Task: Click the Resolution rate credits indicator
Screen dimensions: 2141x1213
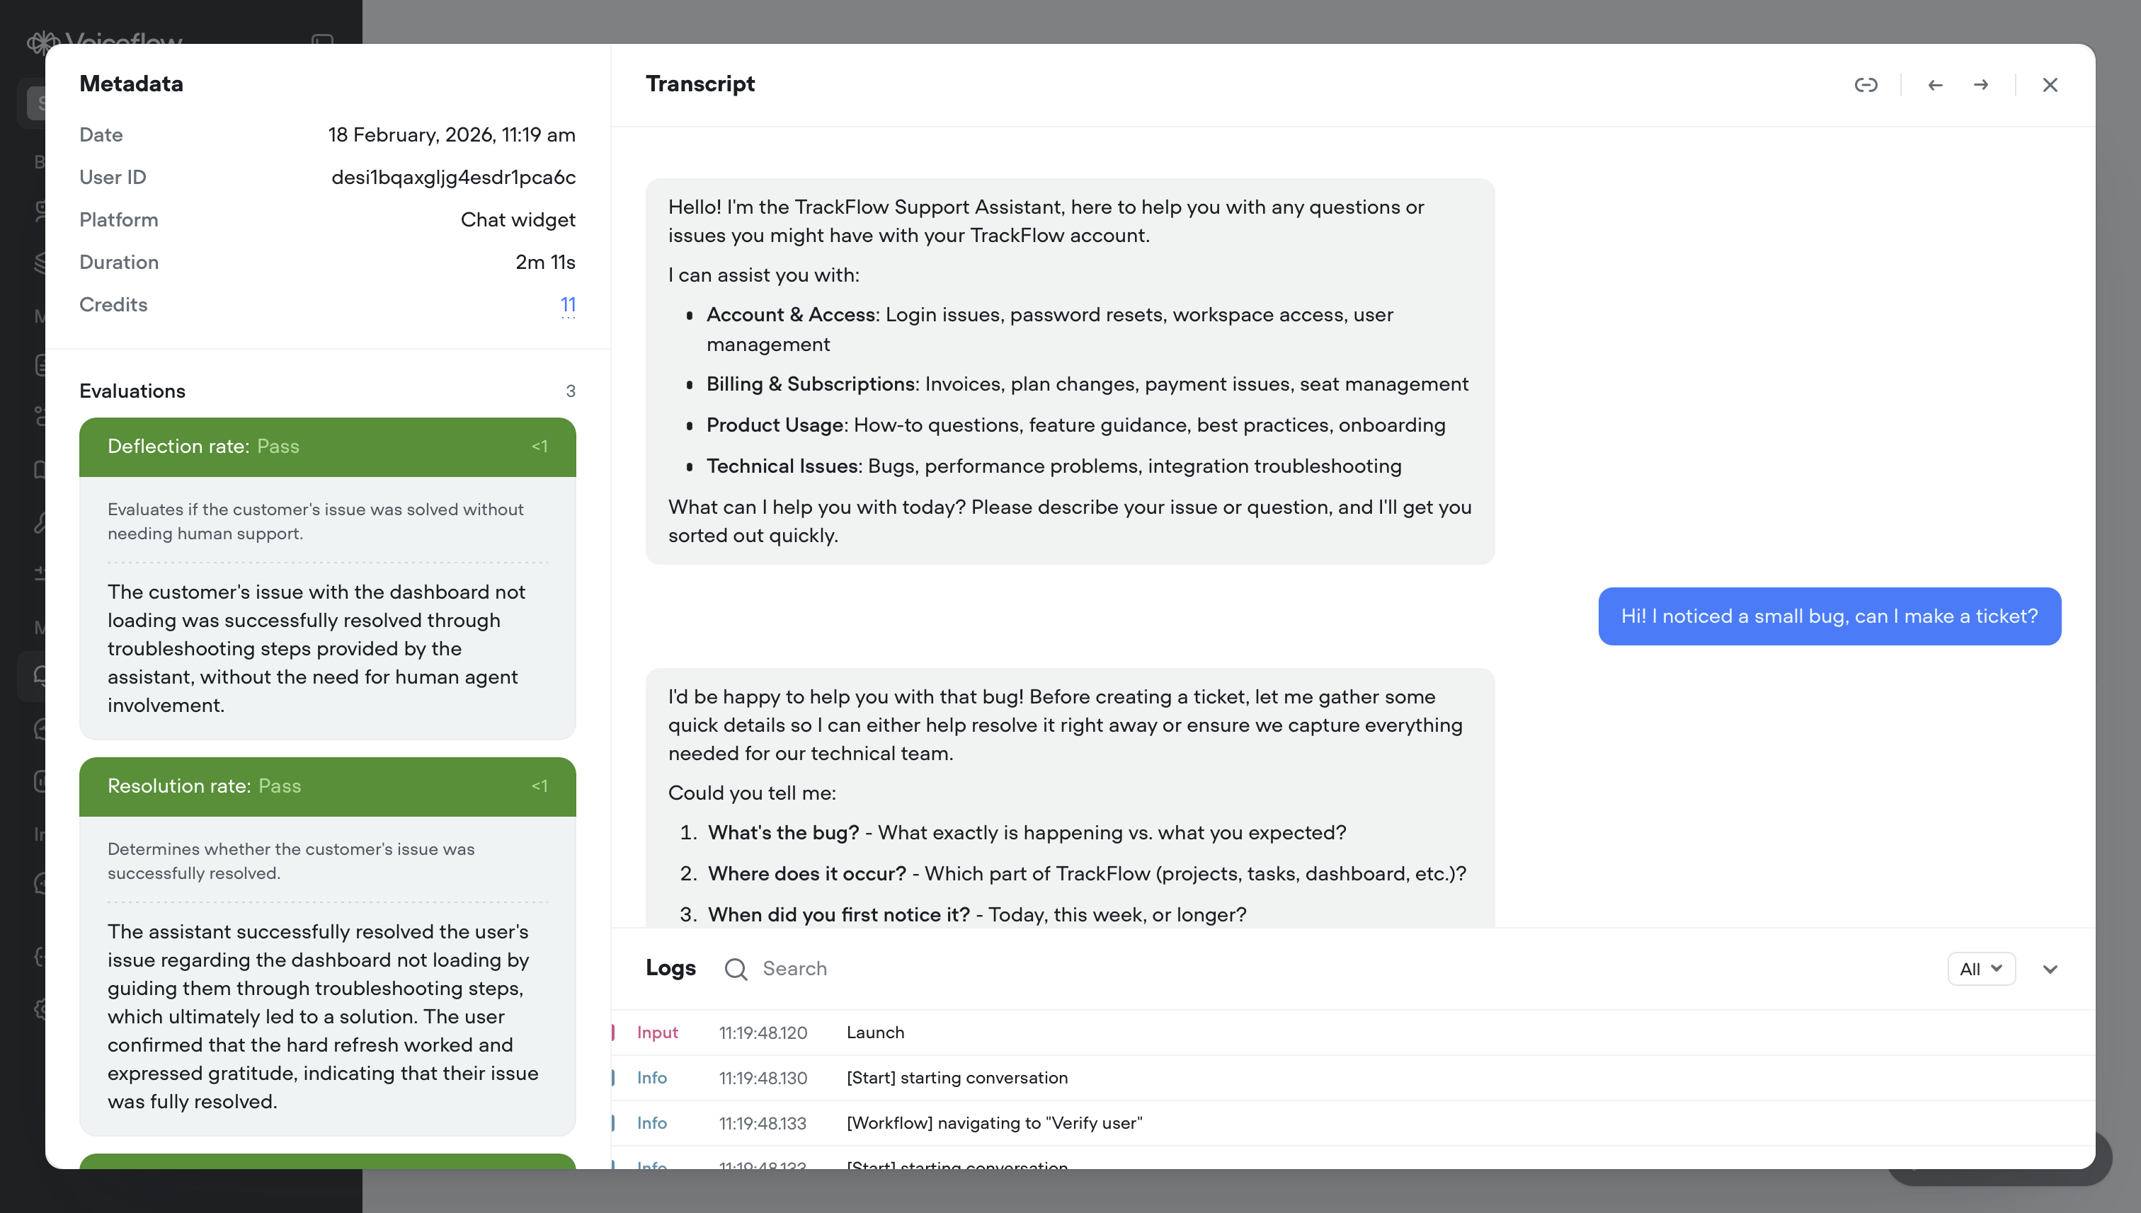Action: click(539, 786)
